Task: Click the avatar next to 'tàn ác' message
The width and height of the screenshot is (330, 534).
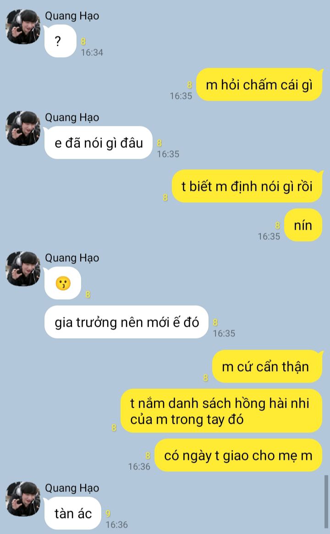Action: 23,499
